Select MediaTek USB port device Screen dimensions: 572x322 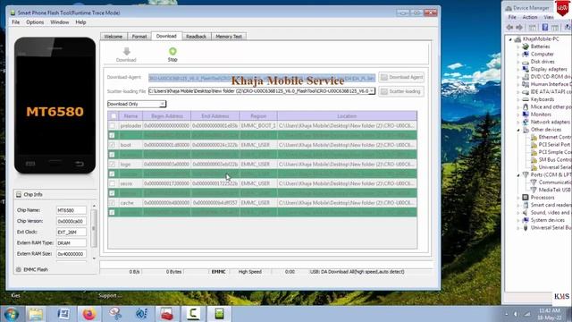551,190
